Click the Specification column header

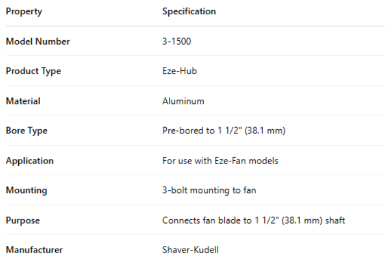click(x=189, y=11)
